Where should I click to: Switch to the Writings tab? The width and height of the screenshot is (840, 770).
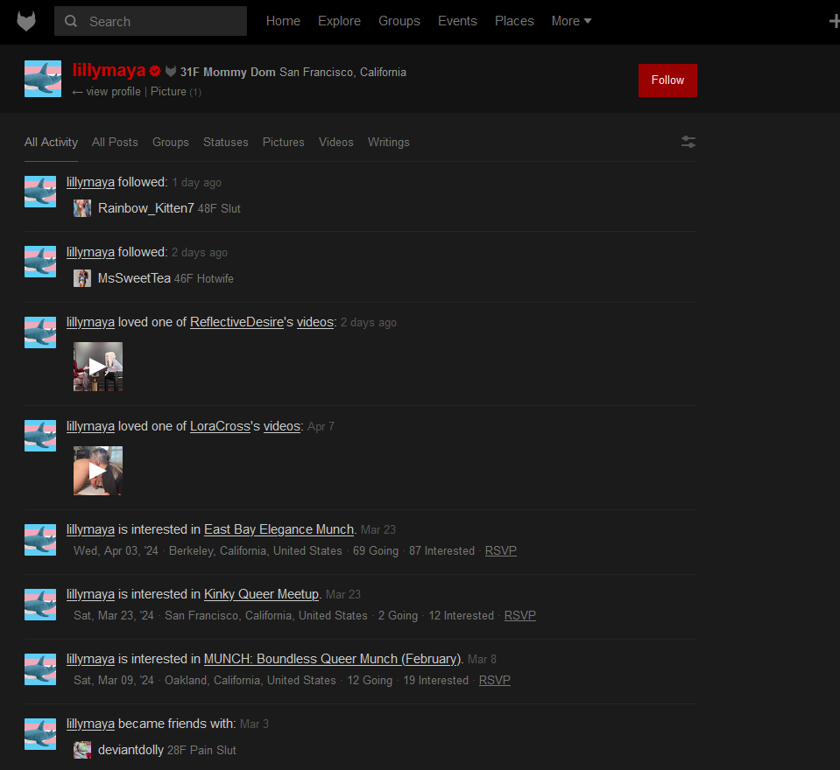coord(388,143)
